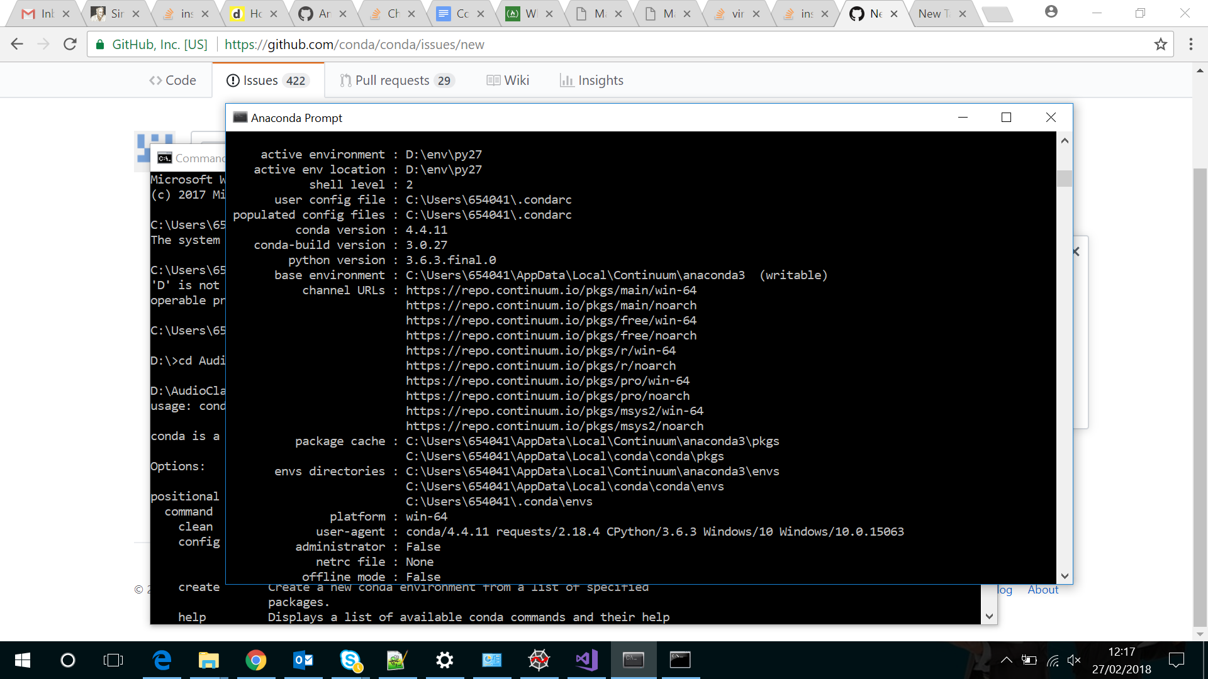Show hidden tray icons via the up arrow
The width and height of the screenshot is (1208, 679).
[x=1007, y=660]
